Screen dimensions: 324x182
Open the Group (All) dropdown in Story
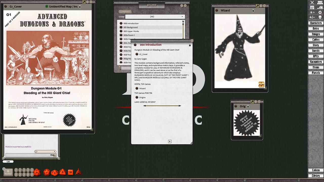click(155, 16)
